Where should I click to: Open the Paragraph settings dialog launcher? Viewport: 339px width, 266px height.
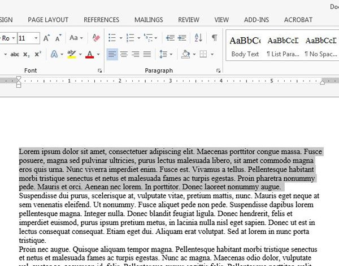tap(219, 71)
